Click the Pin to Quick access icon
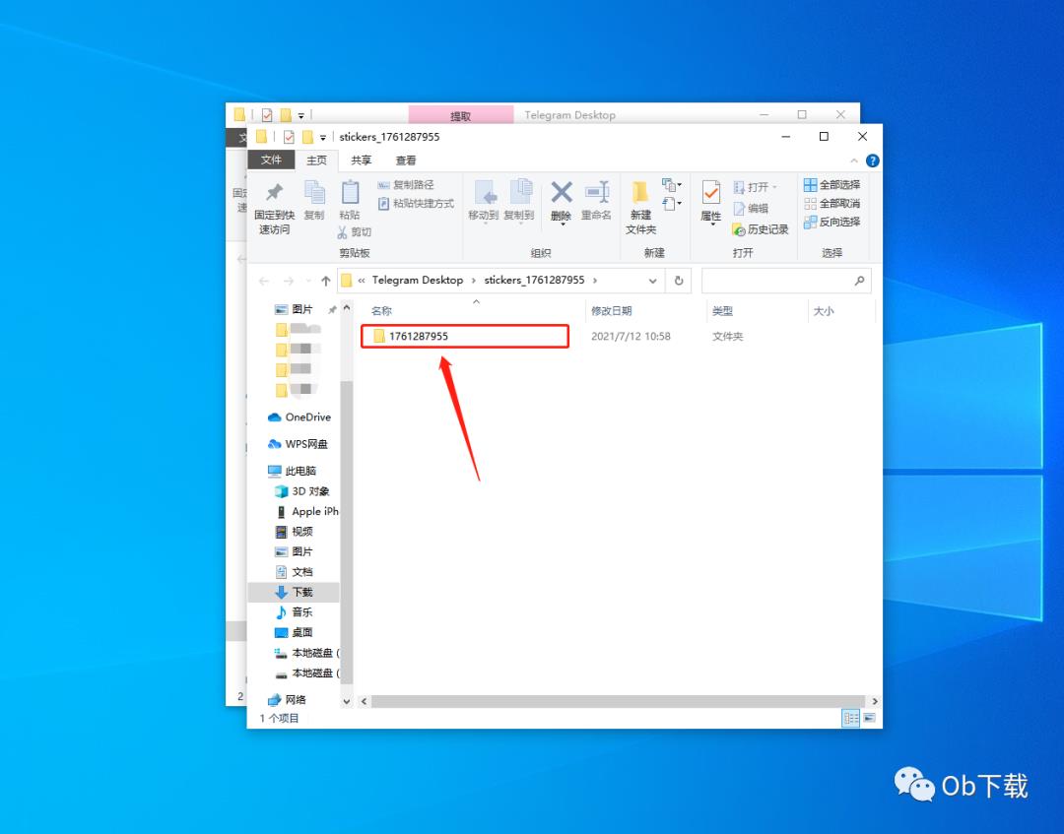This screenshot has width=1064, height=834. 274,192
